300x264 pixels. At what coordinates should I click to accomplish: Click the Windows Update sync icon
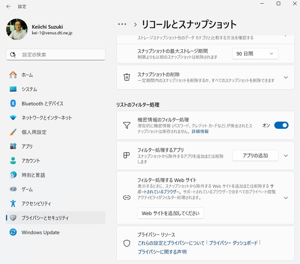click(x=13, y=233)
